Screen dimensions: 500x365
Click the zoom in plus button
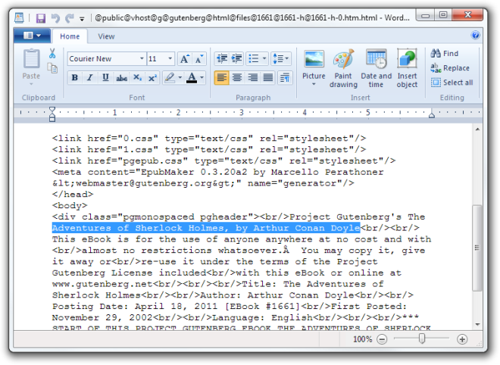click(x=462, y=339)
